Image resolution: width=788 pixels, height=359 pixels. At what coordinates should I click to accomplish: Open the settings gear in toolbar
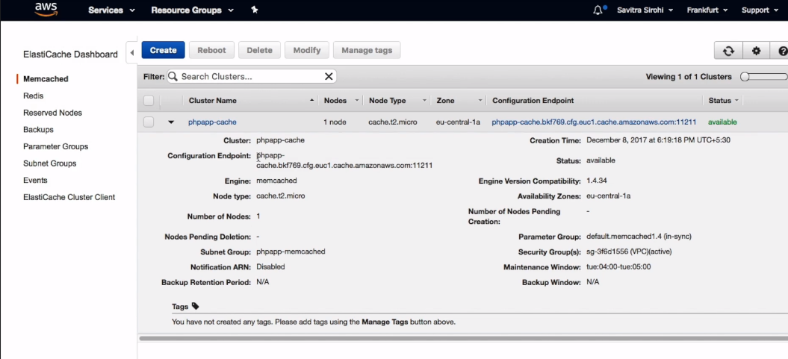[x=756, y=51]
